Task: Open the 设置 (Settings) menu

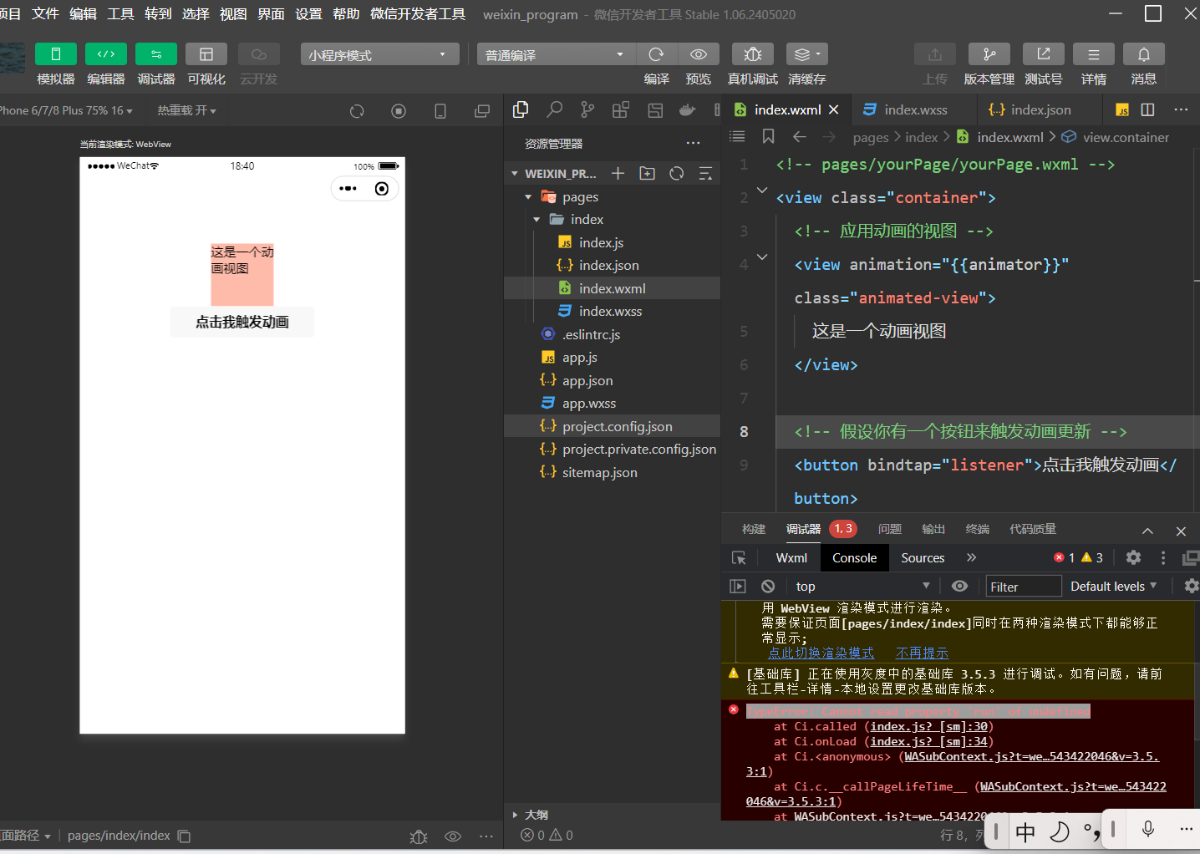Action: [x=308, y=14]
